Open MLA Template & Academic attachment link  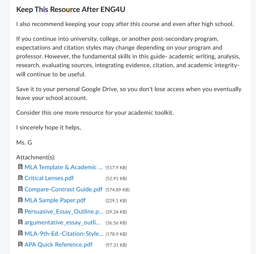click(x=64, y=167)
